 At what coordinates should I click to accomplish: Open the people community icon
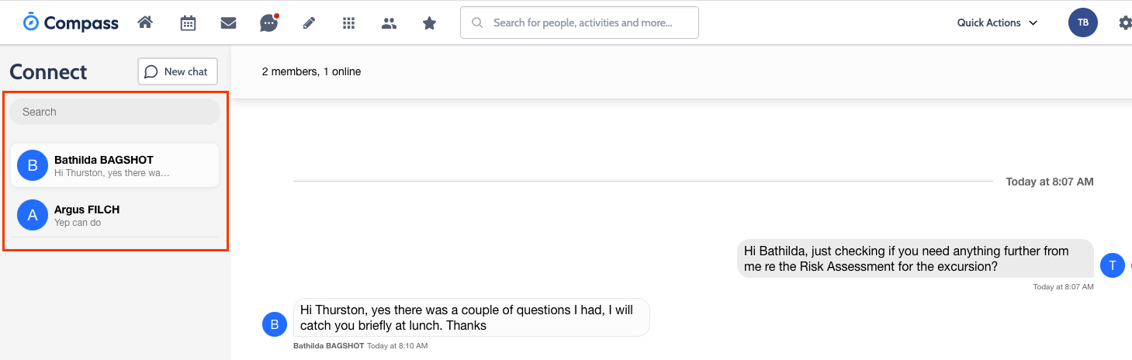[x=389, y=23]
